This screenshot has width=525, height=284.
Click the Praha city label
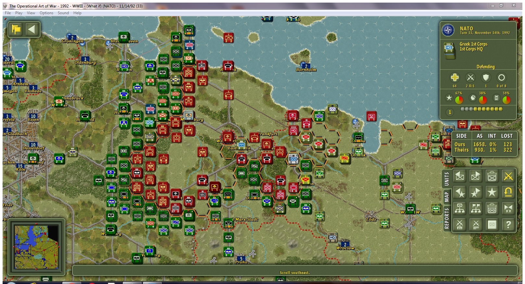tap(241, 262)
